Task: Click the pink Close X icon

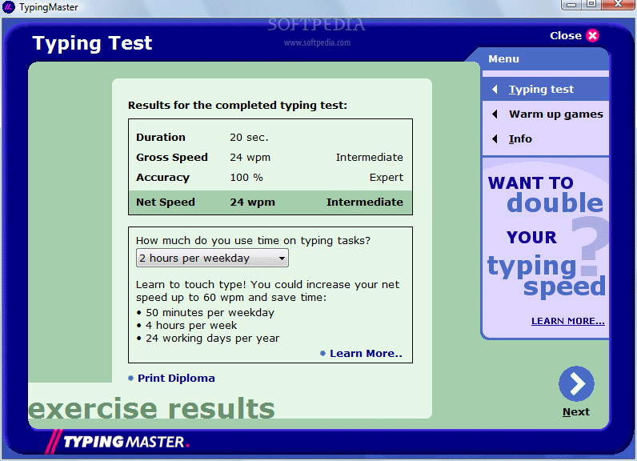Action: (592, 36)
